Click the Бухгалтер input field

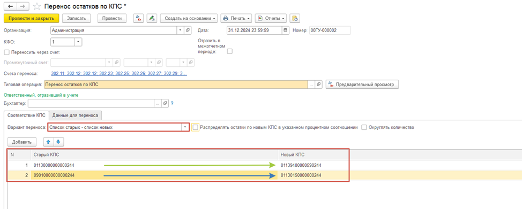coord(91,103)
